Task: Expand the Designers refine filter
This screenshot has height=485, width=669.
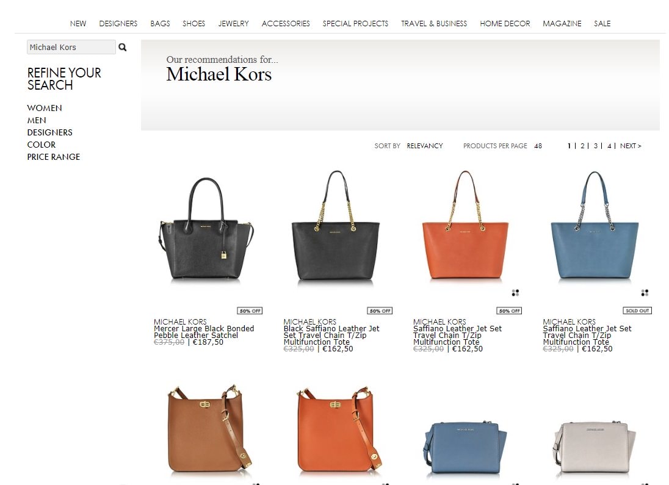Action: coord(49,132)
